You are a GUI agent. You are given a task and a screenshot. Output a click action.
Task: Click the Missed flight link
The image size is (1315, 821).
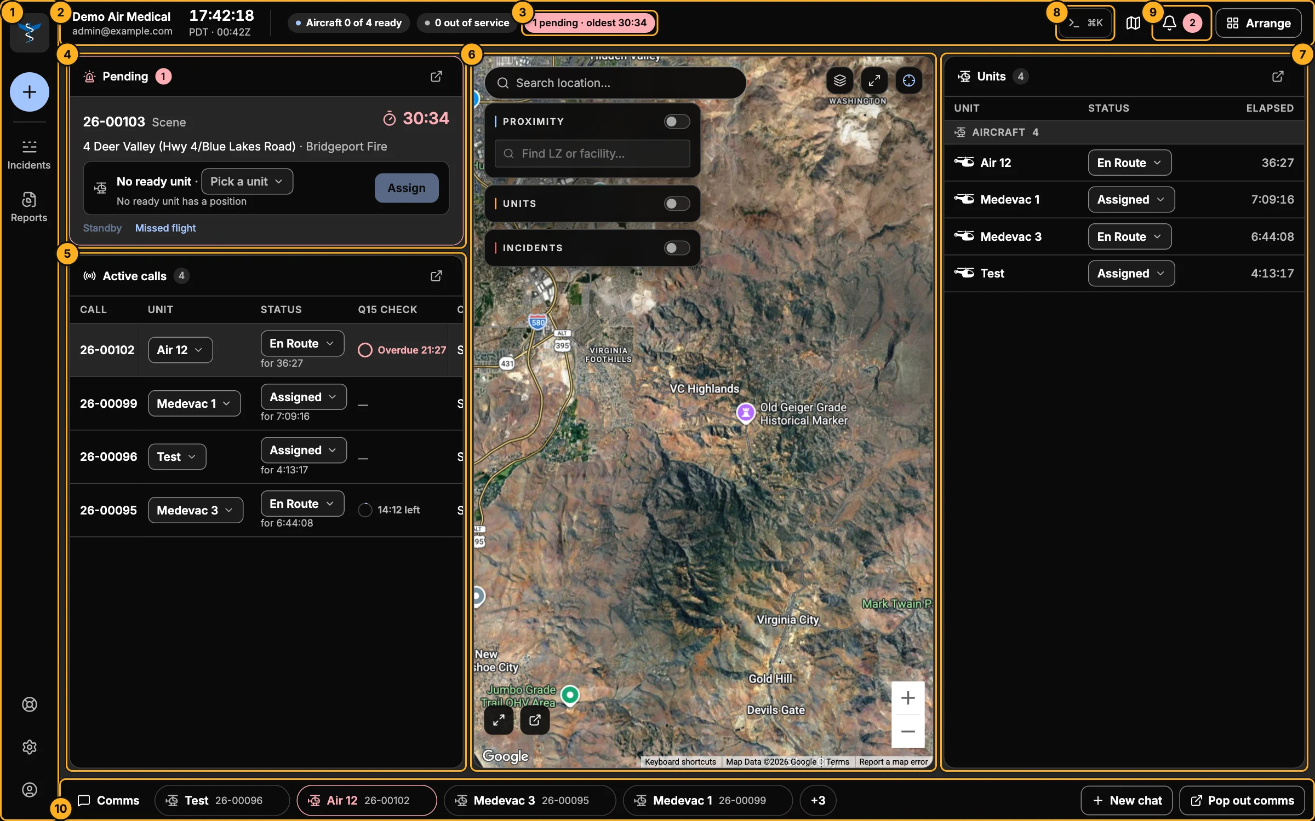coord(165,228)
